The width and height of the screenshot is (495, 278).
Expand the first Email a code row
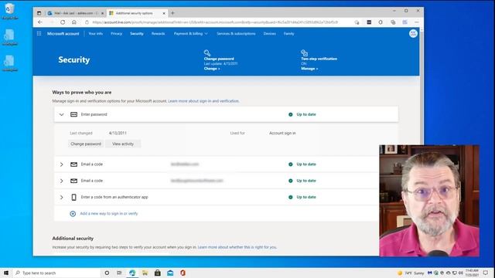pos(62,164)
